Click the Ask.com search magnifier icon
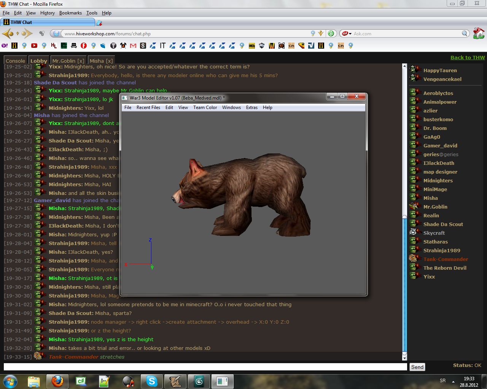The image size is (487, 389). (x=465, y=33)
